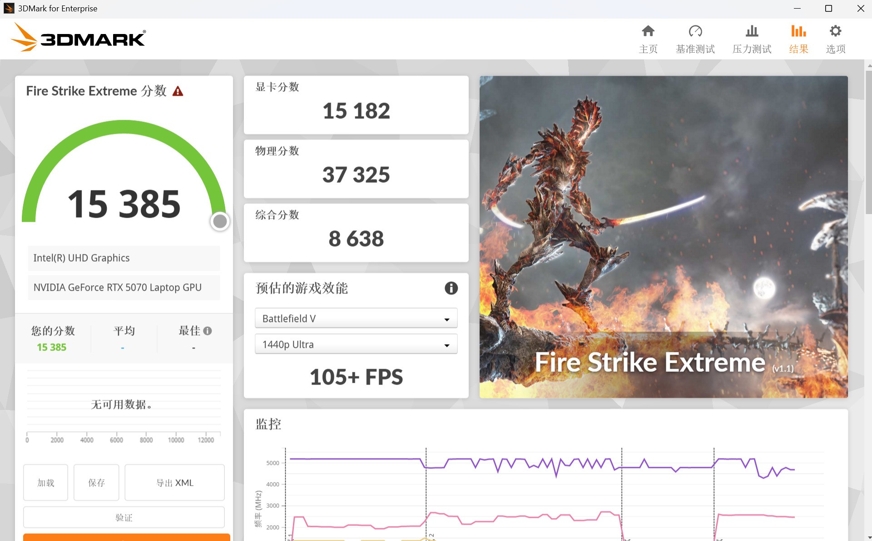Click the 导出 XML export button
The width and height of the screenshot is (872, 541).
pos(174,483)
